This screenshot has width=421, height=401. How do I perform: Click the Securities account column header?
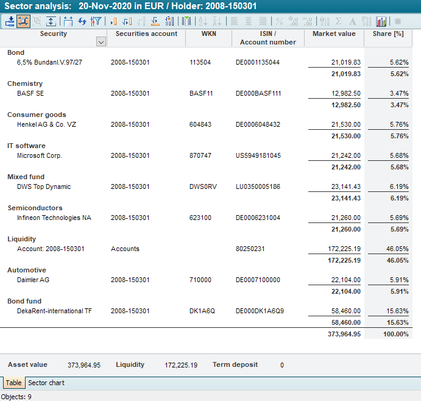pos(146,34)
